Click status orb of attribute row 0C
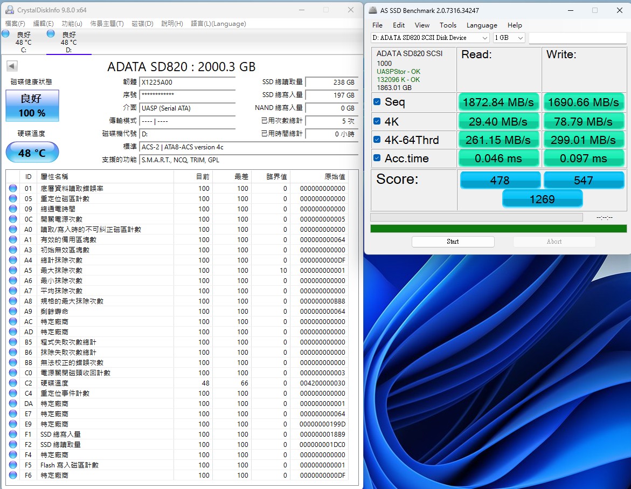Image resolution: width=631 pixels, height=489 pixels. click(x=13, y=219)
